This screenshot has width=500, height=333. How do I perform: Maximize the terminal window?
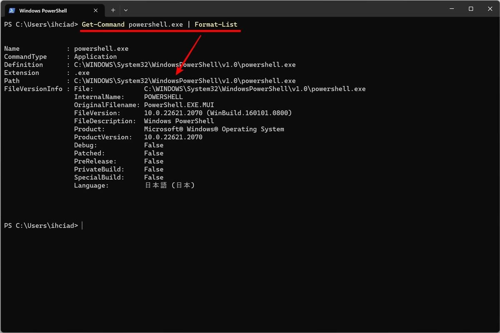point(471,9)
